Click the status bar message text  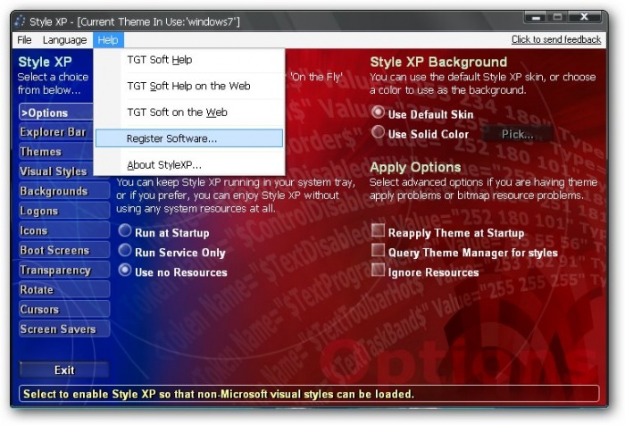pos(219,394)
